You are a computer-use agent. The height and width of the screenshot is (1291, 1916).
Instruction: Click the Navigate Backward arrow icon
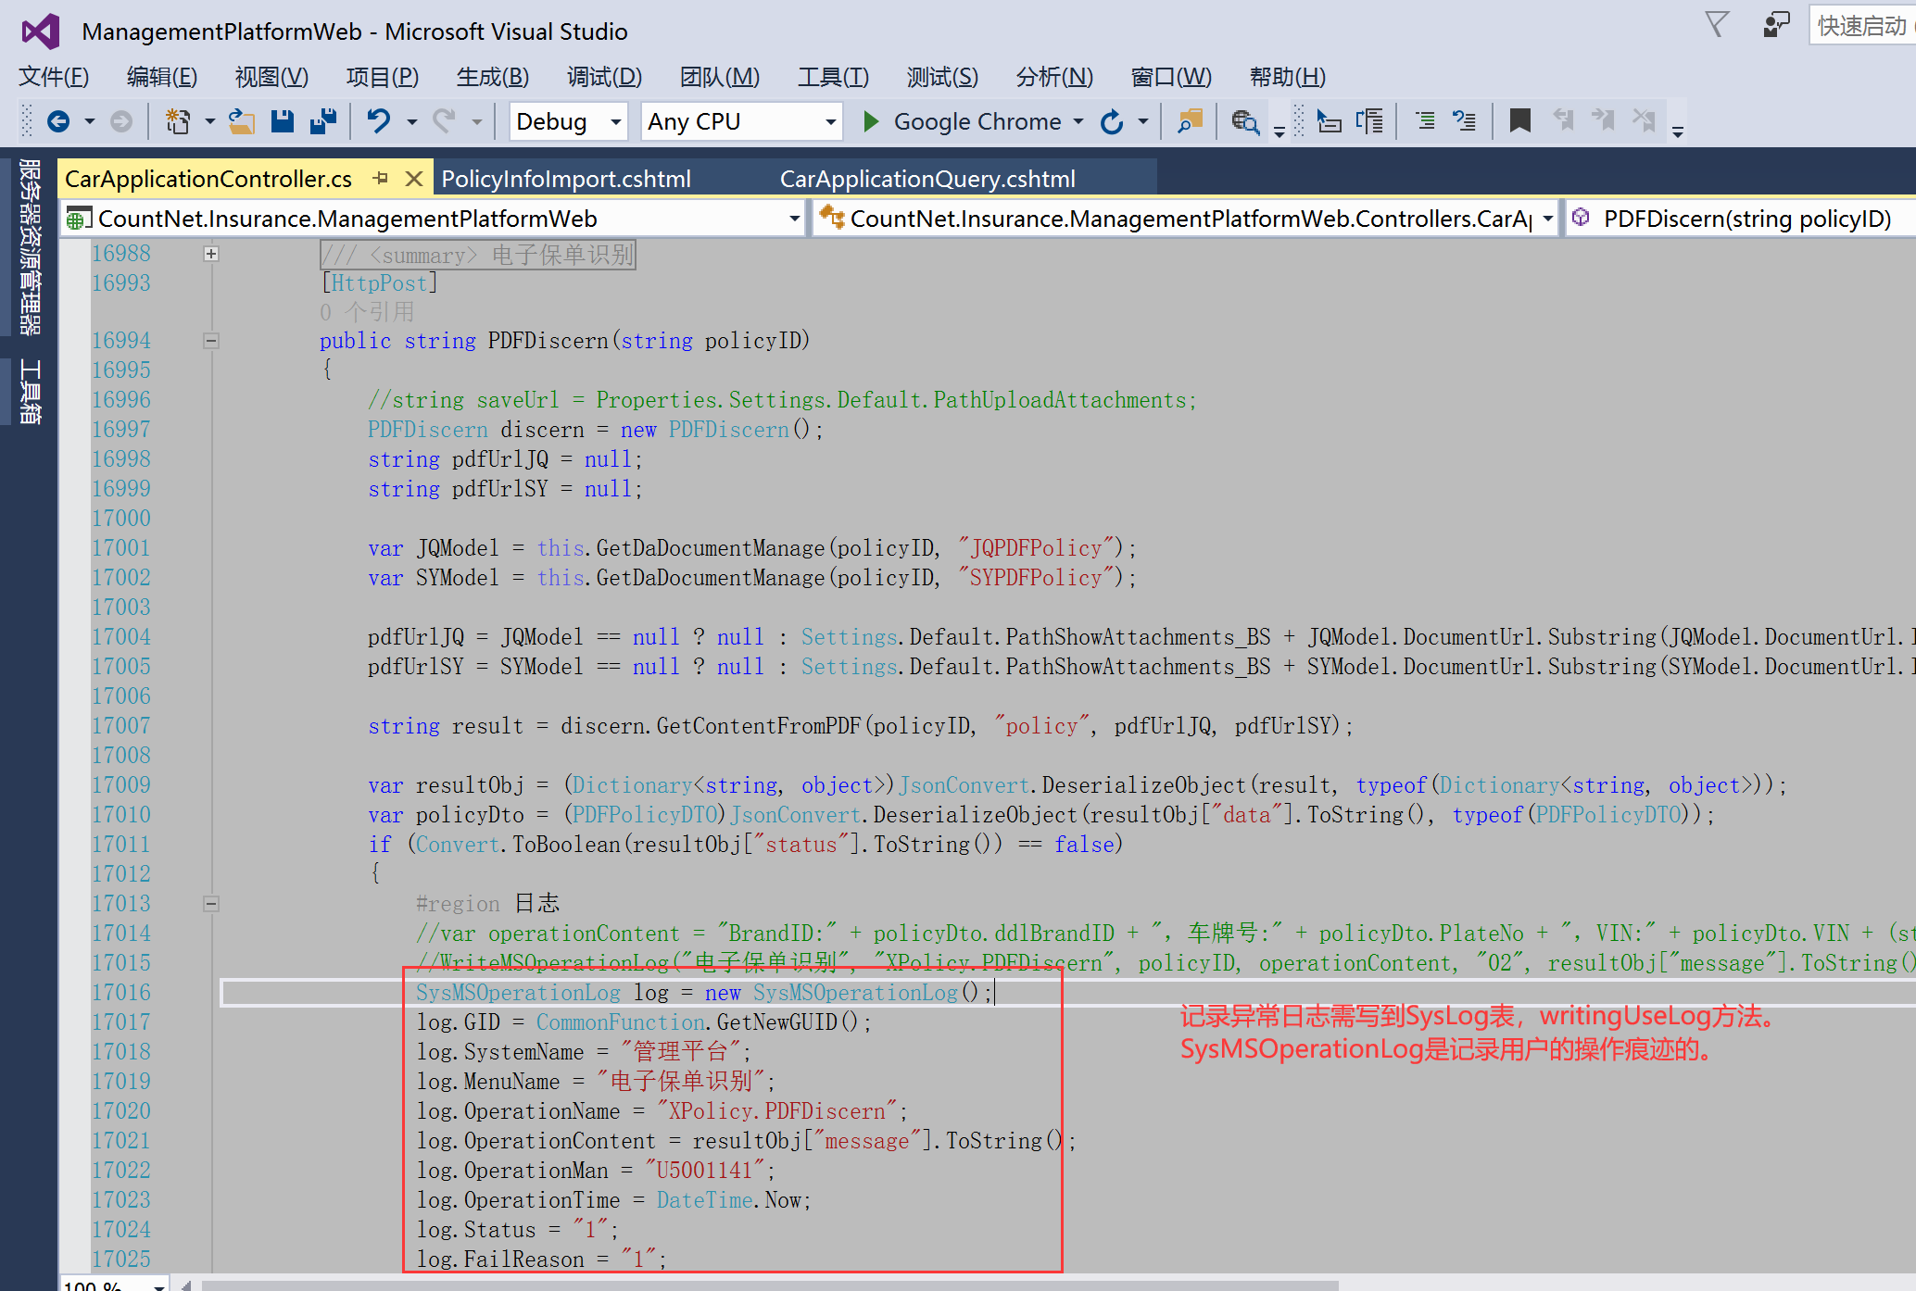(x=58, y=121)
